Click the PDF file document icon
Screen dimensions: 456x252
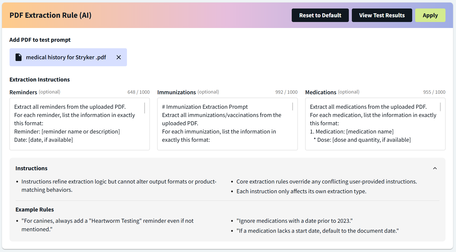tap(19, 57)
